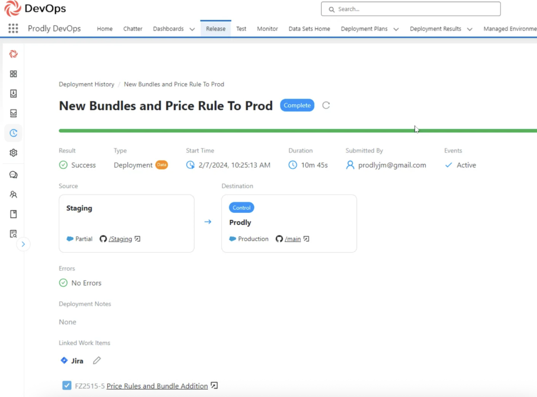
Task: Click inside the Search field
Action: (410, 9)
